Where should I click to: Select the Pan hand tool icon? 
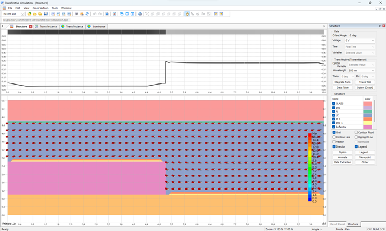tap(187, 14)
